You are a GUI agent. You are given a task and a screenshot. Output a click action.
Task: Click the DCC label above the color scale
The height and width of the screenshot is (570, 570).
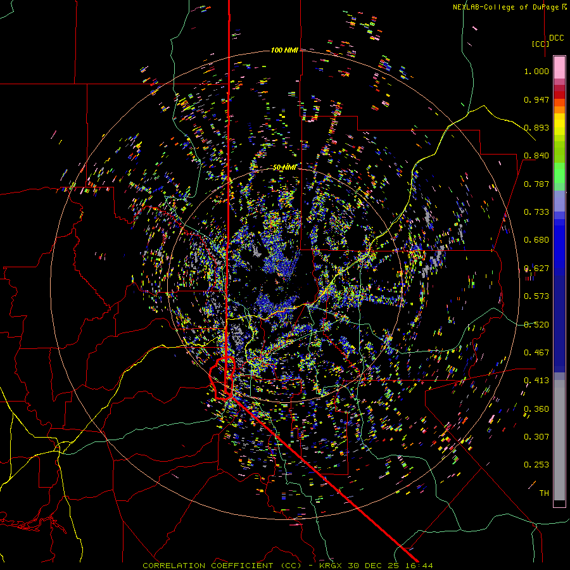point(557,38)
